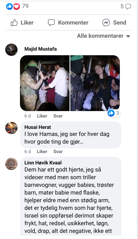
Task: Expand the Alle kommentarer dropdown
Action: [104, 36]
